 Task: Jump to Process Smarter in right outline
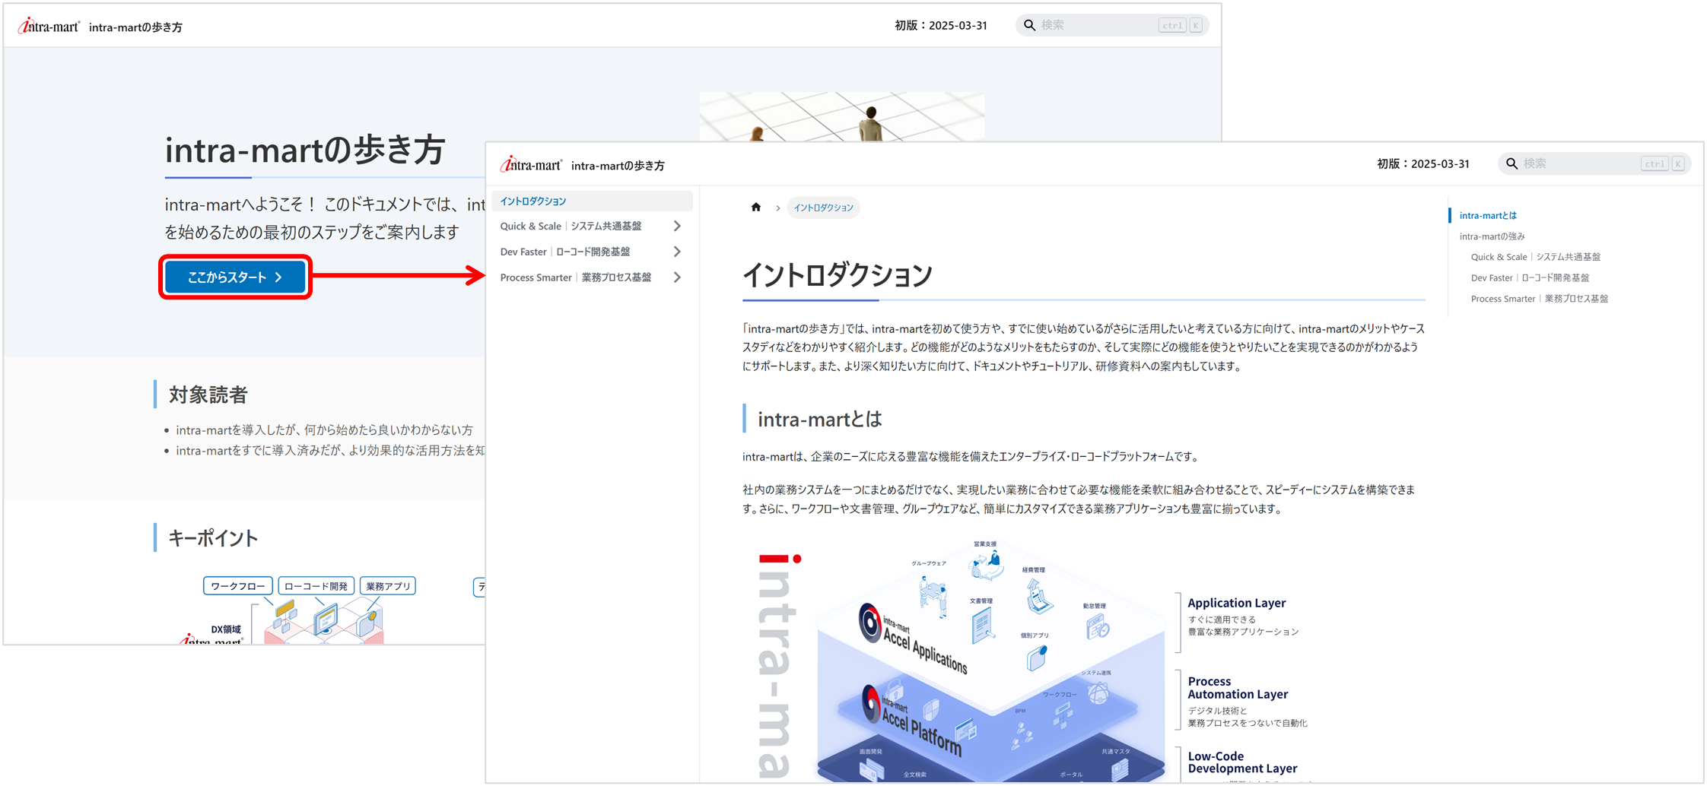(x=1540, y=299)
